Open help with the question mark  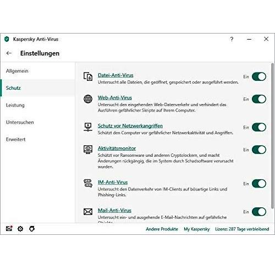232,39
